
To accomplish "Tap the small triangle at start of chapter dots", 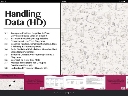I will [x=55, y=93].
